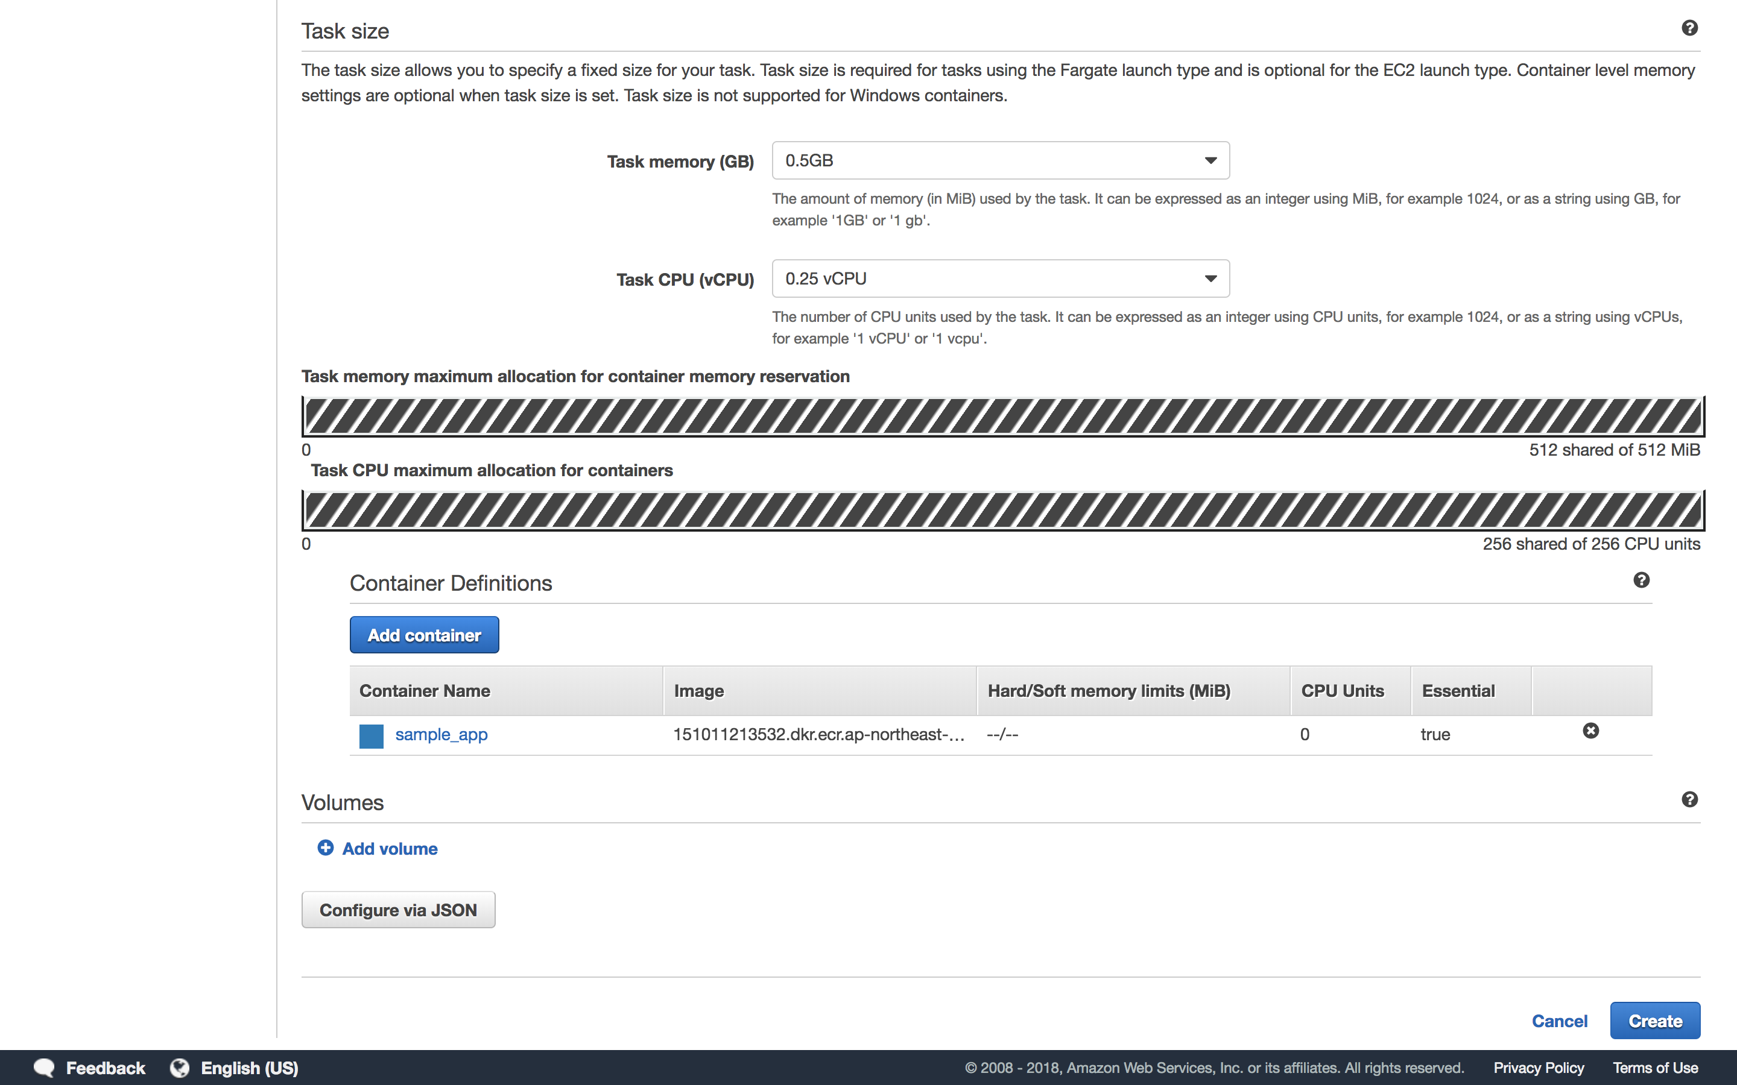Open the Task CPU (vCPU) dropdown

click(1000, 278)
